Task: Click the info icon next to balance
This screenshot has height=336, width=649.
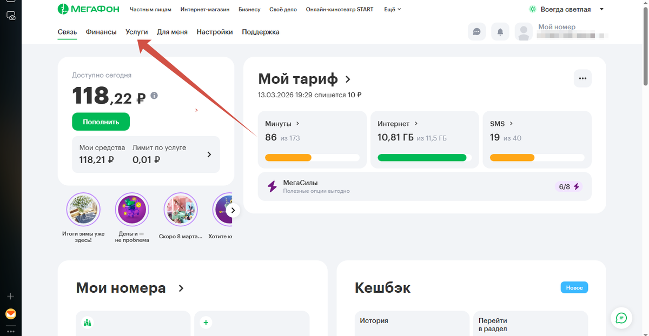Action: [x=154, y=96]
